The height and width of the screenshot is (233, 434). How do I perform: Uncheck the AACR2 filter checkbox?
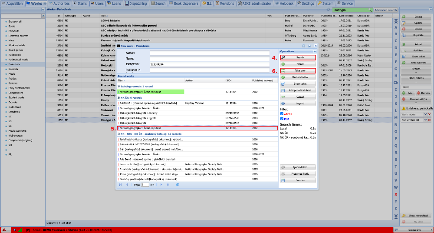(x=282, y=114)
